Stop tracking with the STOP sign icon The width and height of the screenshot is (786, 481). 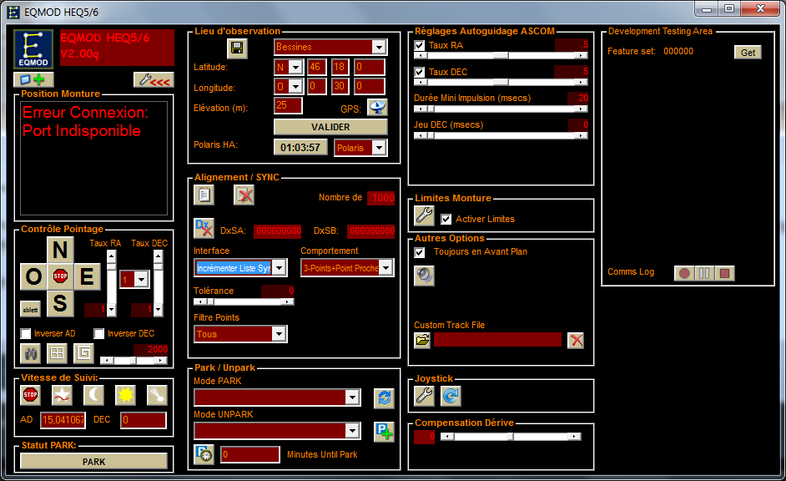coord(31,395)
